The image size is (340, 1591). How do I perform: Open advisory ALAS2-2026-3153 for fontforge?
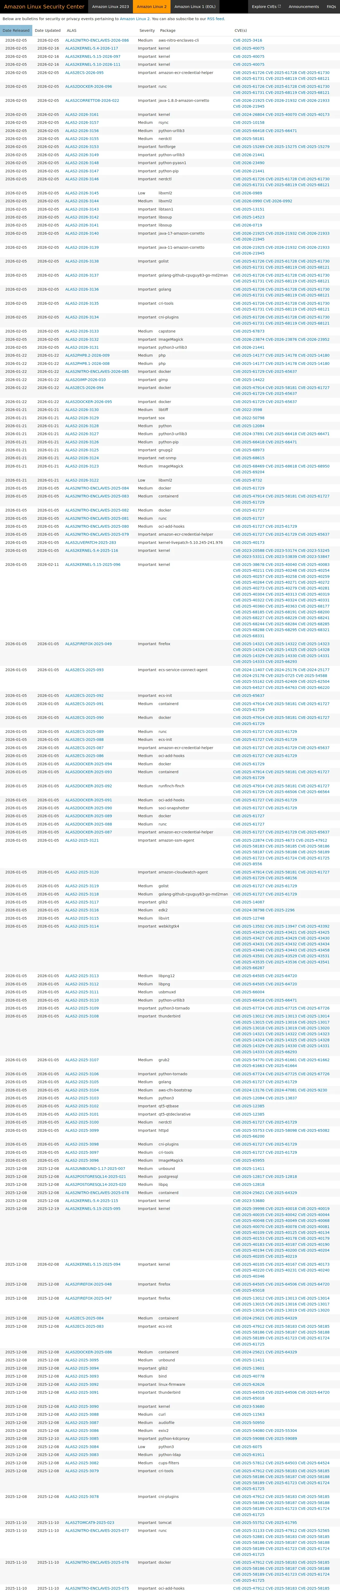pyautogui.click(x=82, y=147)
